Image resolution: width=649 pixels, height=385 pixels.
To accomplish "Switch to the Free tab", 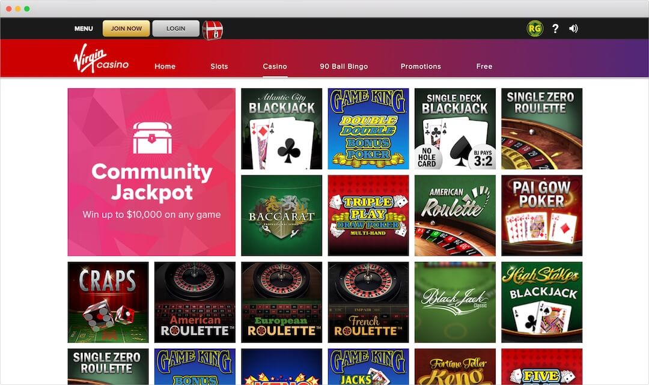I will click(x=484, y=66).
